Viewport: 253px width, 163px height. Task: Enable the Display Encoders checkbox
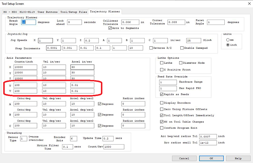tap(162, 103)
